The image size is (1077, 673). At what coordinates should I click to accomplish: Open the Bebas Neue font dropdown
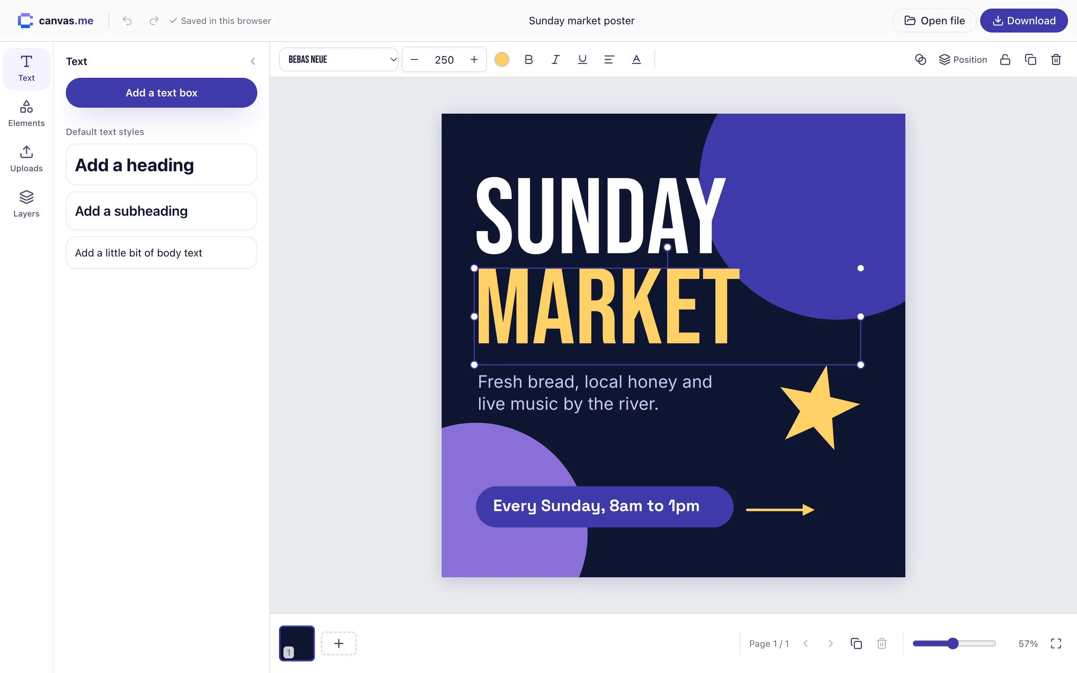point(339,60)
